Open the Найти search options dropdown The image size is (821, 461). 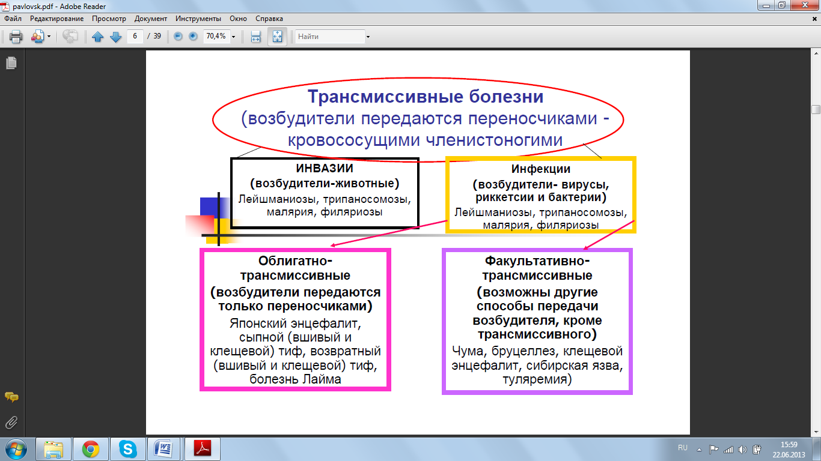click(368, 37)
